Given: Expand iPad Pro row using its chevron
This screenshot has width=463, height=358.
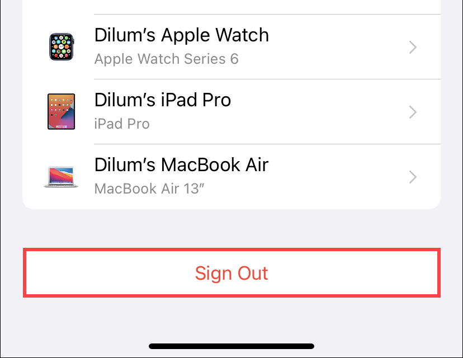Looking at the screenshot, I should click(x=413, y=112).
